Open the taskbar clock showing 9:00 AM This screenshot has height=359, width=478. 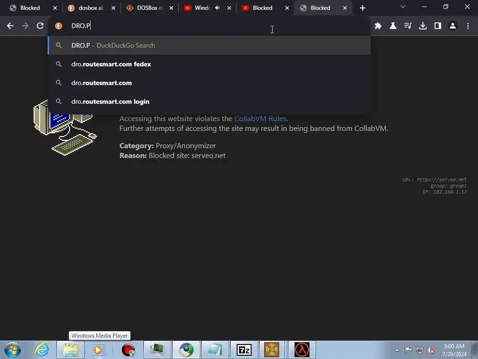click(x=454, y=350)
